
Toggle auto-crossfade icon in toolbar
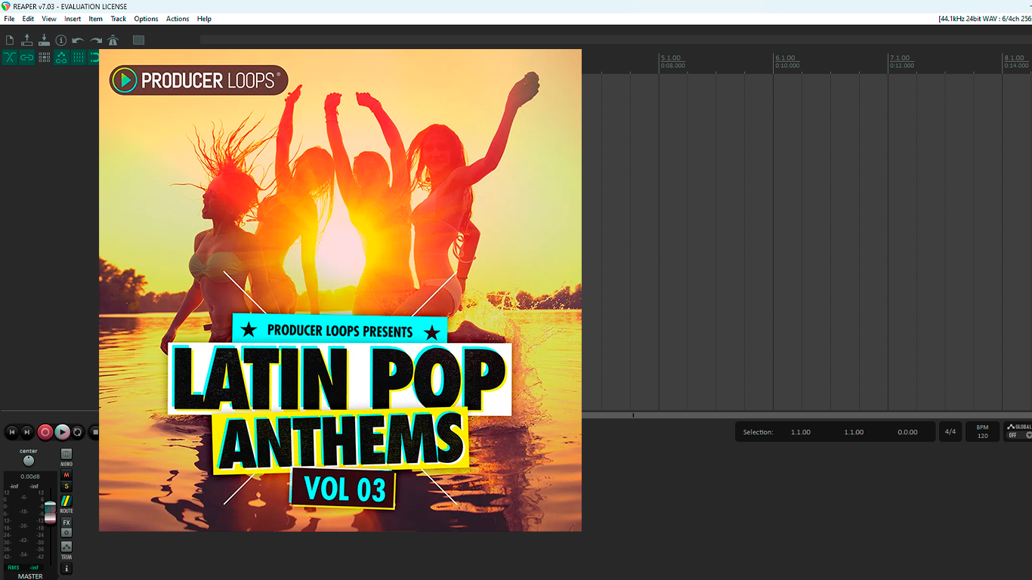click(10, 57)
